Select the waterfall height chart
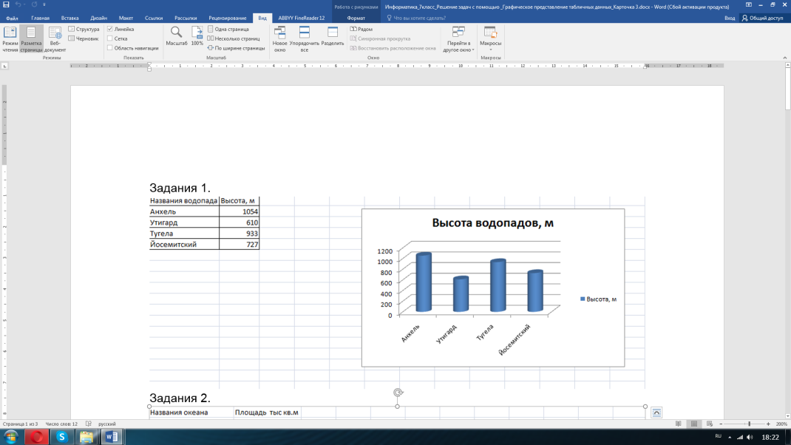This screenshot has width=791, height=445. click(x=493, y=288)
